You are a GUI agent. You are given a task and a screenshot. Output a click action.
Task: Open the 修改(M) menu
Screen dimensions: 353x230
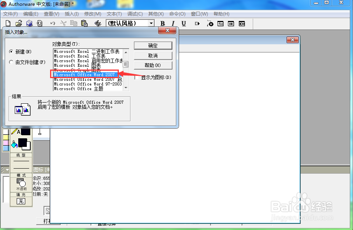click(x=92, y=14)
